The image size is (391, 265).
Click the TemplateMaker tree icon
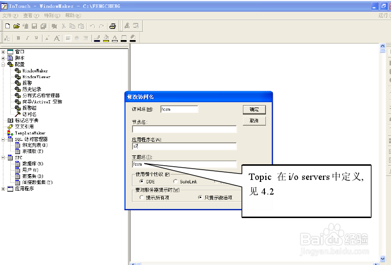coord(10,133)
